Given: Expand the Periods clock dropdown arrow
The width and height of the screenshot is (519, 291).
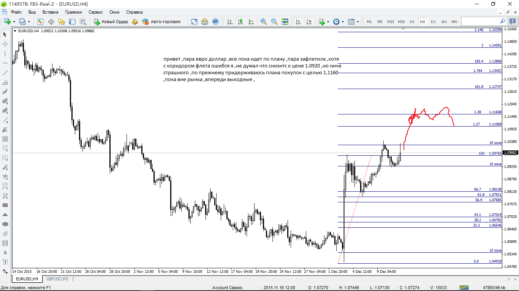Looking at the screenshot, I should click(343, 22).
